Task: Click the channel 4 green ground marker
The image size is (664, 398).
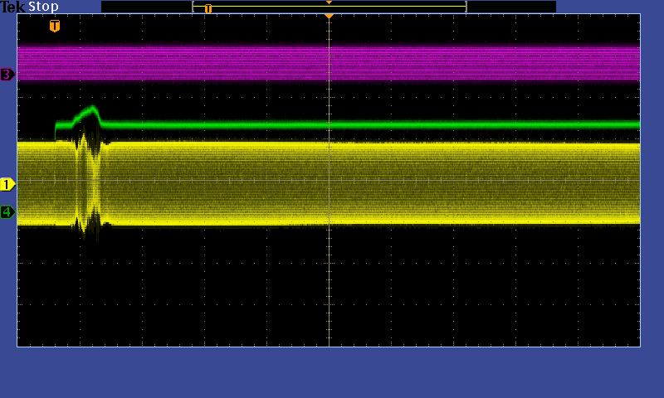Action: point(7,211)
